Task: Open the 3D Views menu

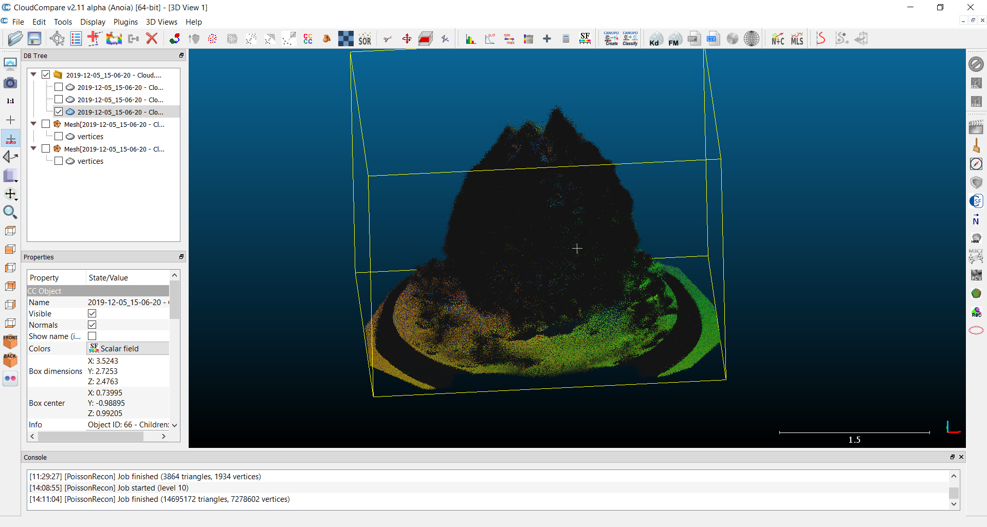Action: (161, 22)
